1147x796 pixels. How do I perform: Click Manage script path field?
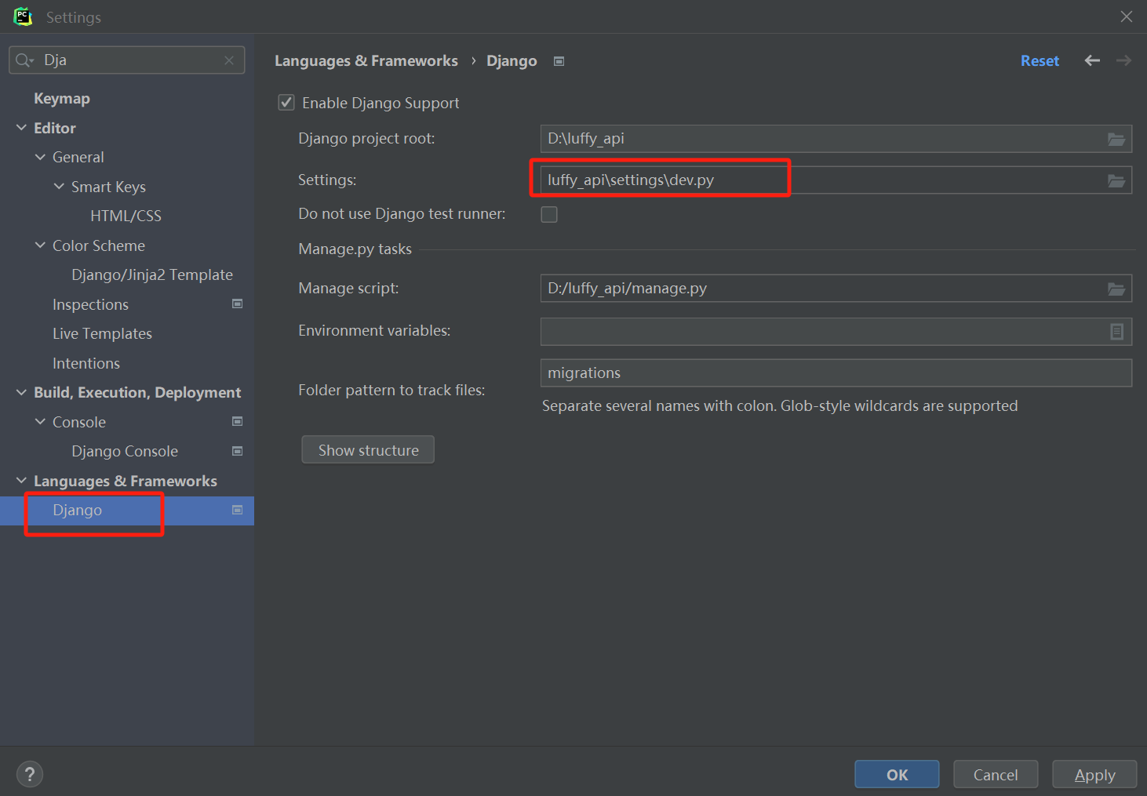(x=836, y=289)
